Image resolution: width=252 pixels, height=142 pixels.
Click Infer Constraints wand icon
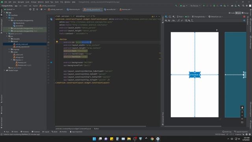(182, 21)
